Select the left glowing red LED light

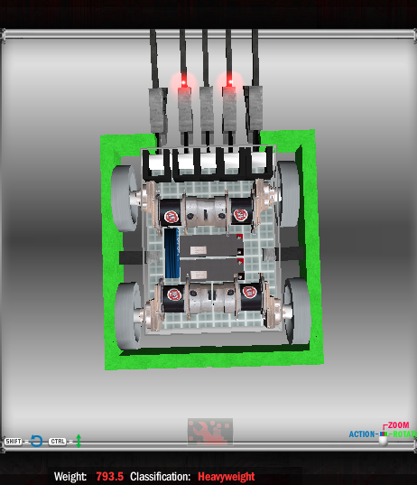[x=184, y=82]
